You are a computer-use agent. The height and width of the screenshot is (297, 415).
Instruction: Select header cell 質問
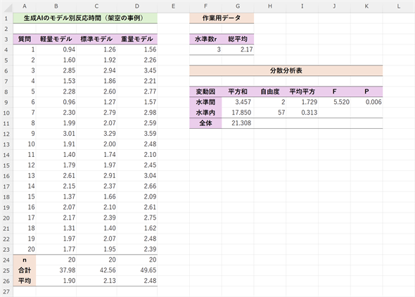point(25,39)
